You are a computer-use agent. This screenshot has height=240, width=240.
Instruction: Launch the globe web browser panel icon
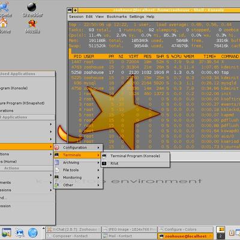coord(33,233)
